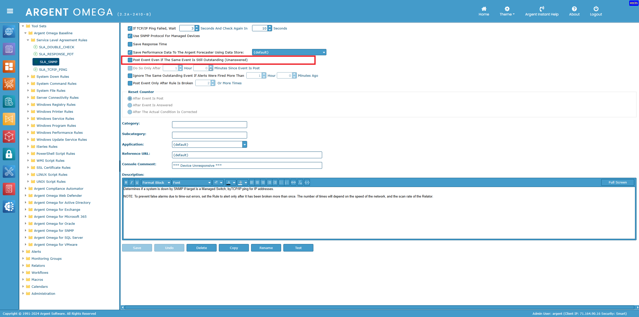The image size is (639, 317).
Task: Open Argent Instant Help
Action: tap(542, 11)
